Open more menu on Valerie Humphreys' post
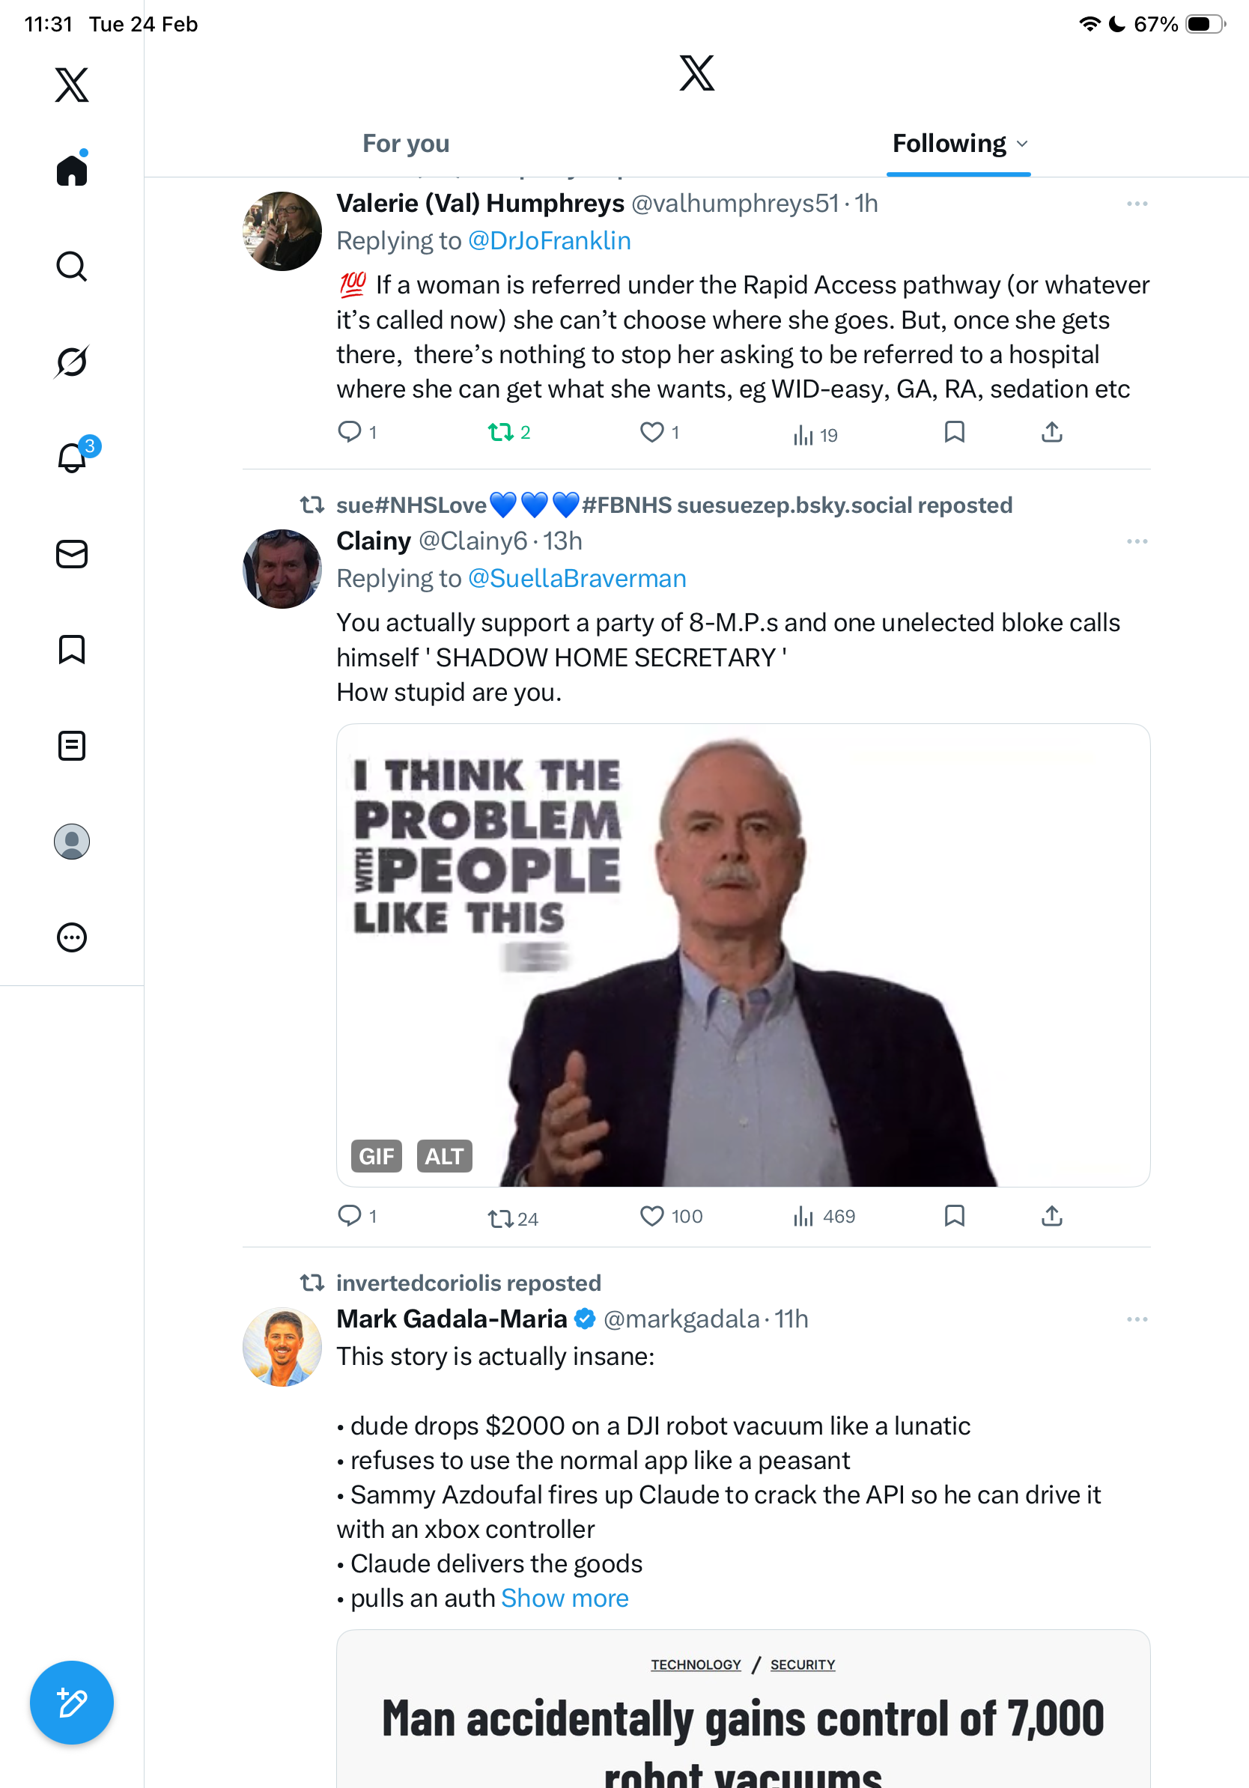1249x1788 pixels. [x=1137, y=204]
